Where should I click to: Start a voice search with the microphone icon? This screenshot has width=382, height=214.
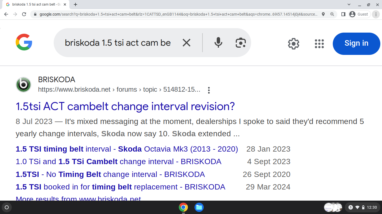click(x=218, y=43)
